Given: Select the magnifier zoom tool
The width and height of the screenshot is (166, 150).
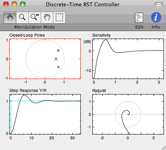Looking at the screenshot, I should point(22,18).
